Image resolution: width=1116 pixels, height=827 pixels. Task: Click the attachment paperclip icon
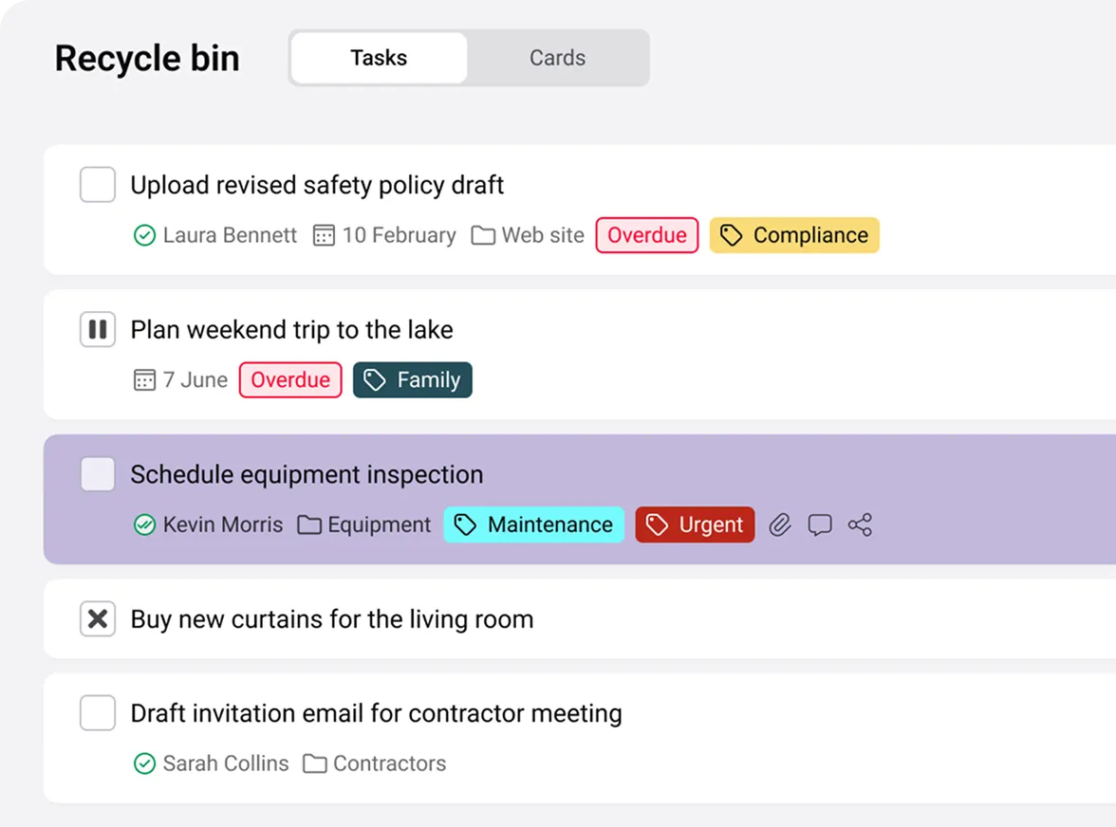(x=780, y=524)
